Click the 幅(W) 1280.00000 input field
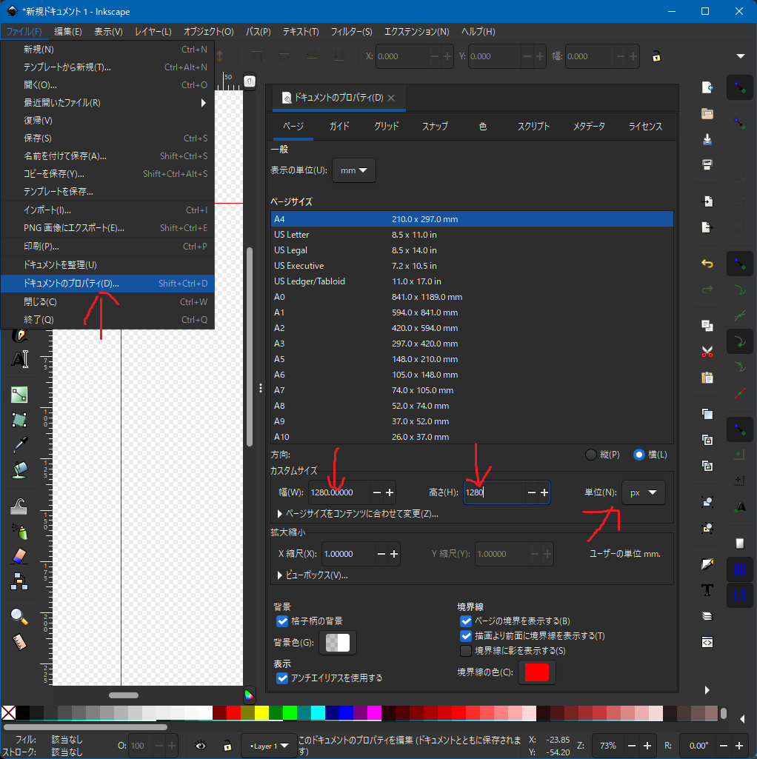Viewport: 757px width, 759px height. pyautogui.click(x=339, y=492)
